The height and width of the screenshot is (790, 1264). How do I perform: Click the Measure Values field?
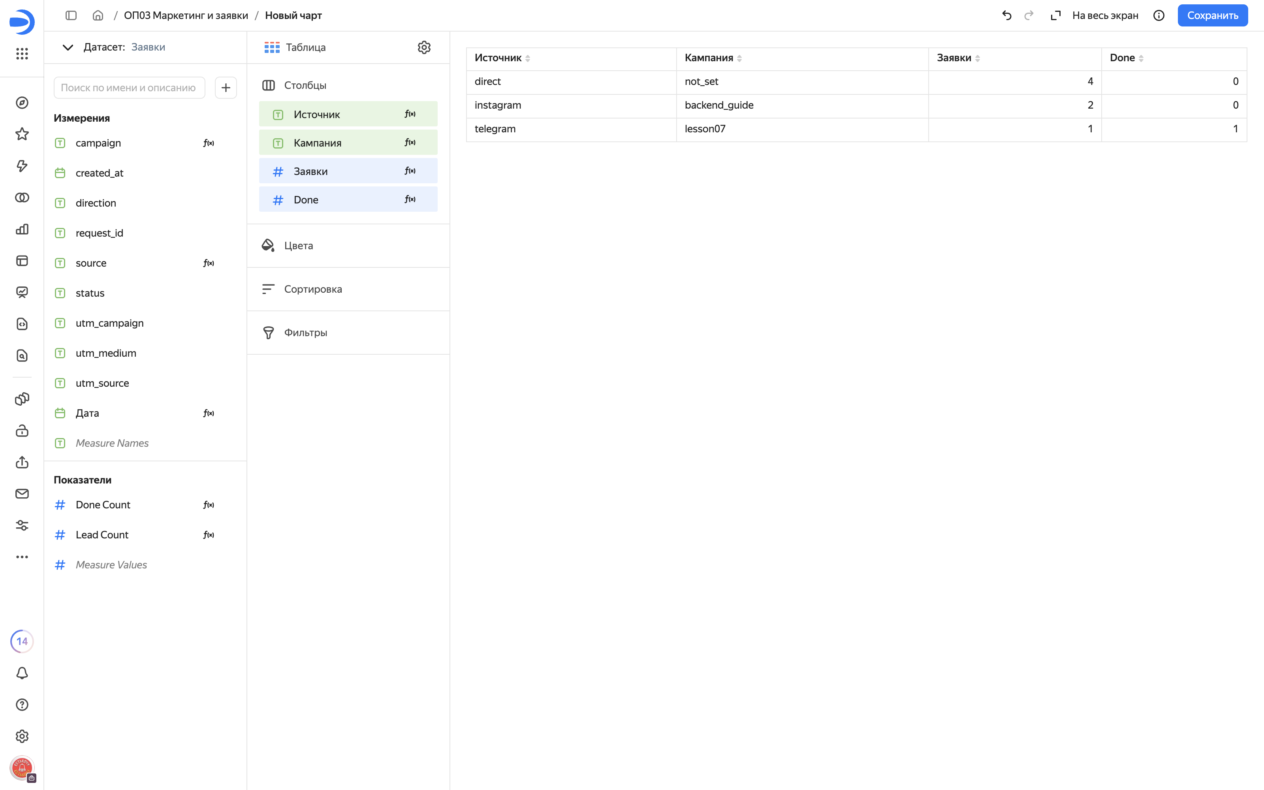click(111, 565)
